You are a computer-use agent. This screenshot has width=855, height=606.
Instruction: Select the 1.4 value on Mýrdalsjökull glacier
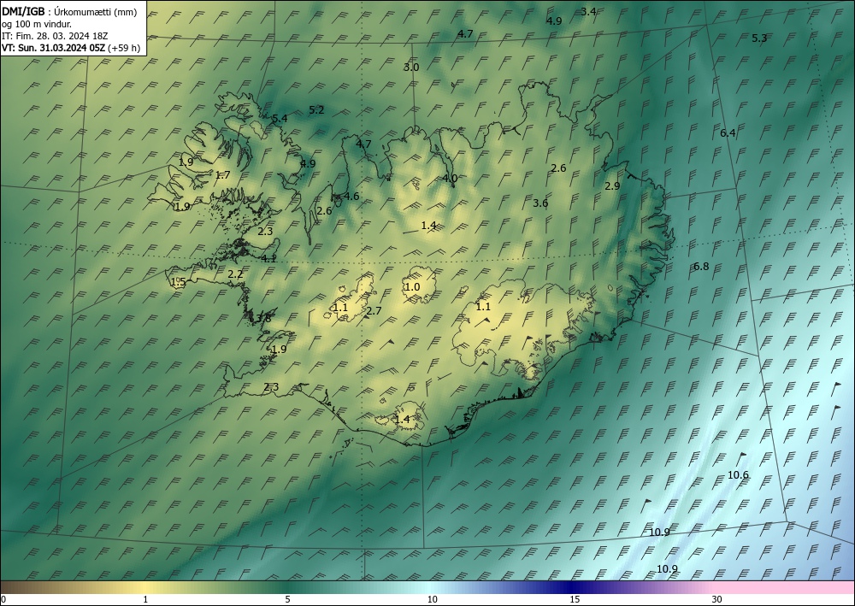[x=401, y=420]
